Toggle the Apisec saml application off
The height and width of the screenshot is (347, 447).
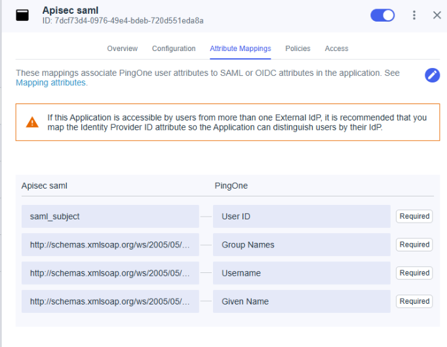383,15
